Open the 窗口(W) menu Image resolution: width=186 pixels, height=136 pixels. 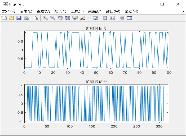point(113,11)
